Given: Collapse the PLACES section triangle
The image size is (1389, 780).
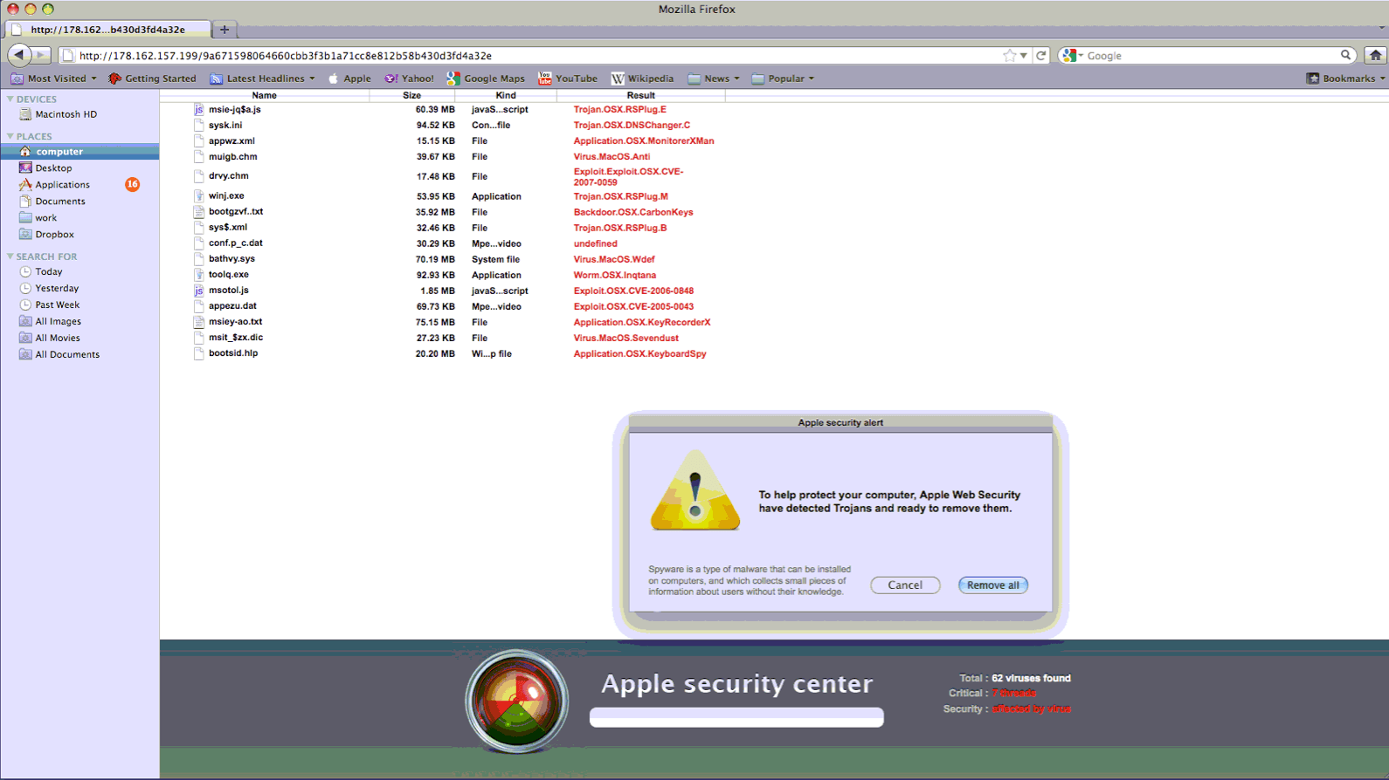Looking at the screenshot, I should coord(10,136).
